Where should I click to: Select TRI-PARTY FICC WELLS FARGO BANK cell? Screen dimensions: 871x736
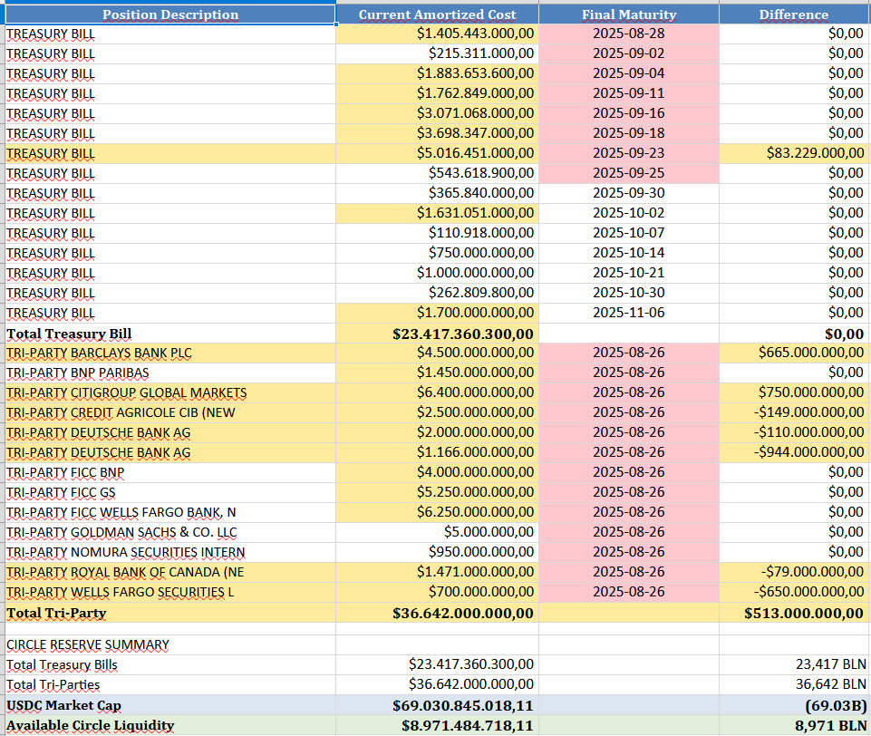(170, 513)
